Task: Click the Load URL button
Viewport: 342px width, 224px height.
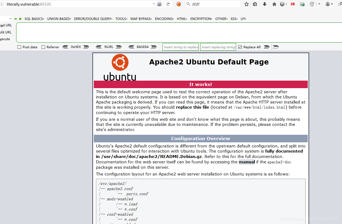Action: (x=6, y=25)
